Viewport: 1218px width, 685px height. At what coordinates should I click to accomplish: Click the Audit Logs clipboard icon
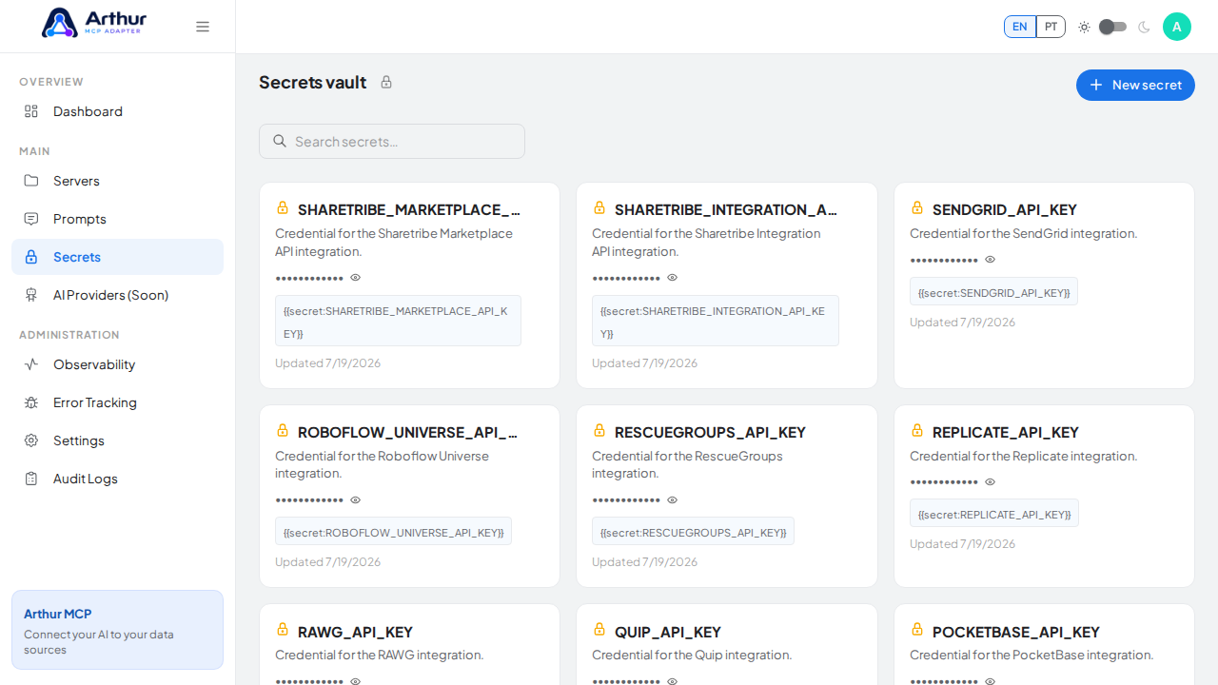click(x=31, y=479)
